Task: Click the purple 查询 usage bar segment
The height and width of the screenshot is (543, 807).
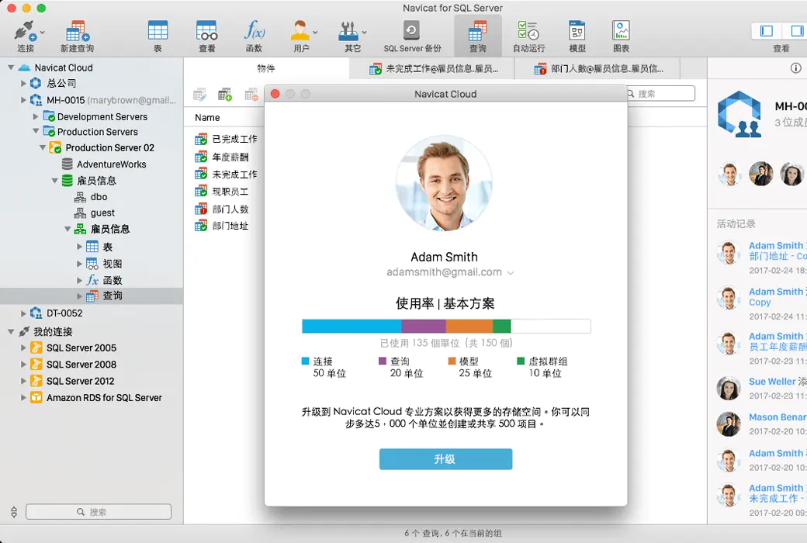Action: point(424,326)
